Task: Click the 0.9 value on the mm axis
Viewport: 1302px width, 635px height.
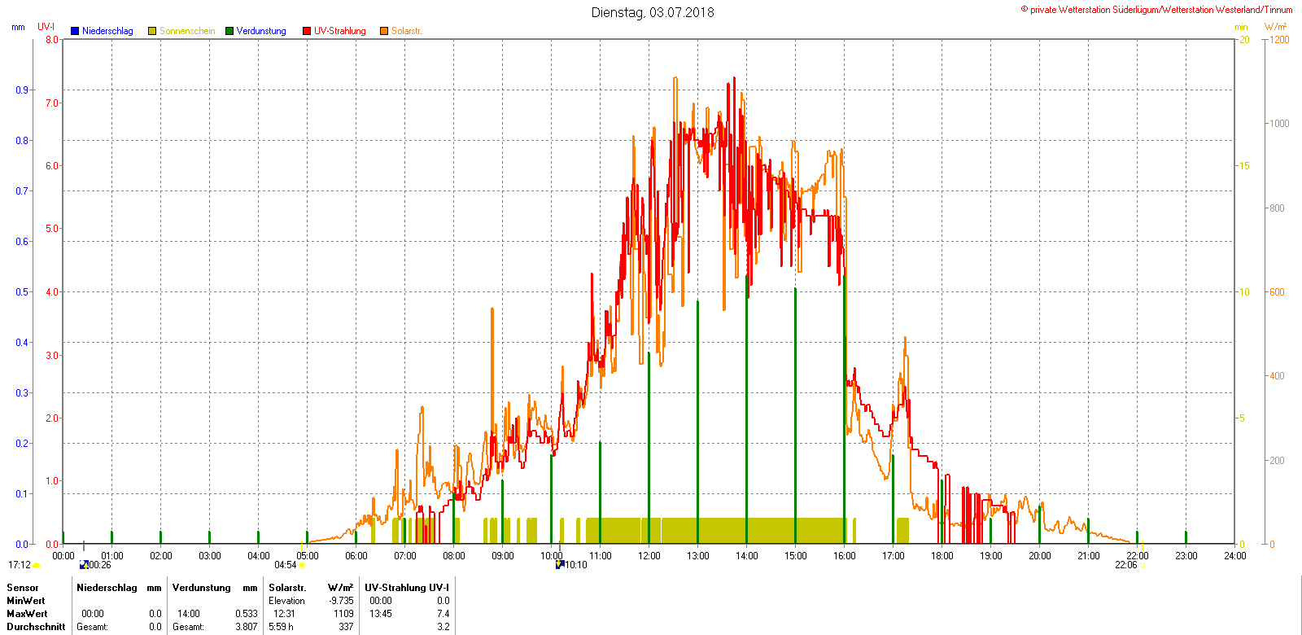Action: (x=22, y=90)
